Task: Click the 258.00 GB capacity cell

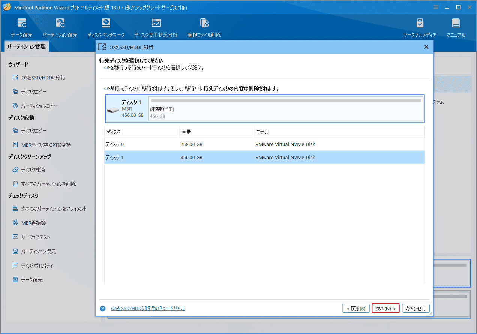Action: tap(191, 144)
